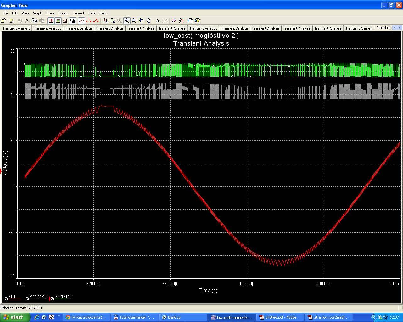Click the horizontal zoom magnifier icon
This screenshot has width=403, height=322.
[134, 21]
